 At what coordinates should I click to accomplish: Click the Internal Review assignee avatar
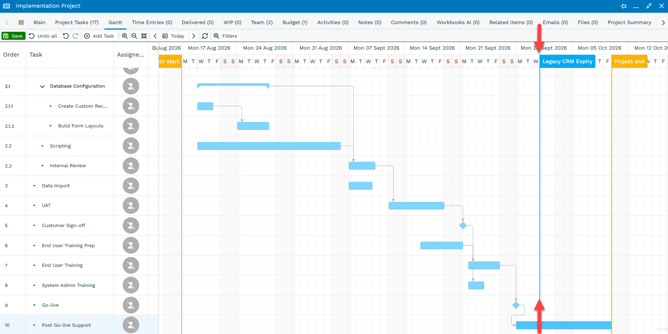pyautogui.click(x=131, y=166)
